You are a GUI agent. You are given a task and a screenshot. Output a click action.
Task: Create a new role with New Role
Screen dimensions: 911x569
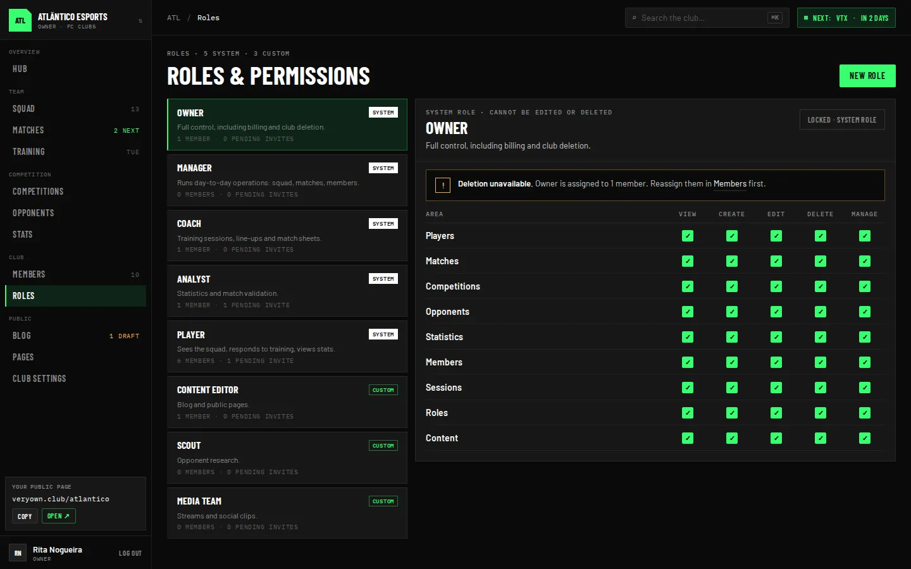coord(867,76)
